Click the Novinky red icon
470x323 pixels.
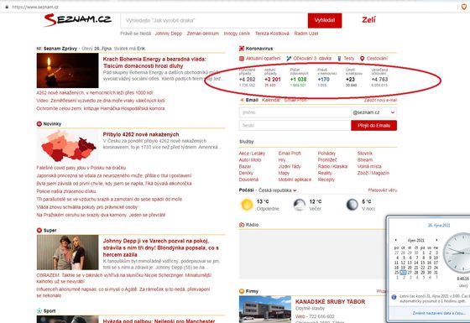[39, 124]
